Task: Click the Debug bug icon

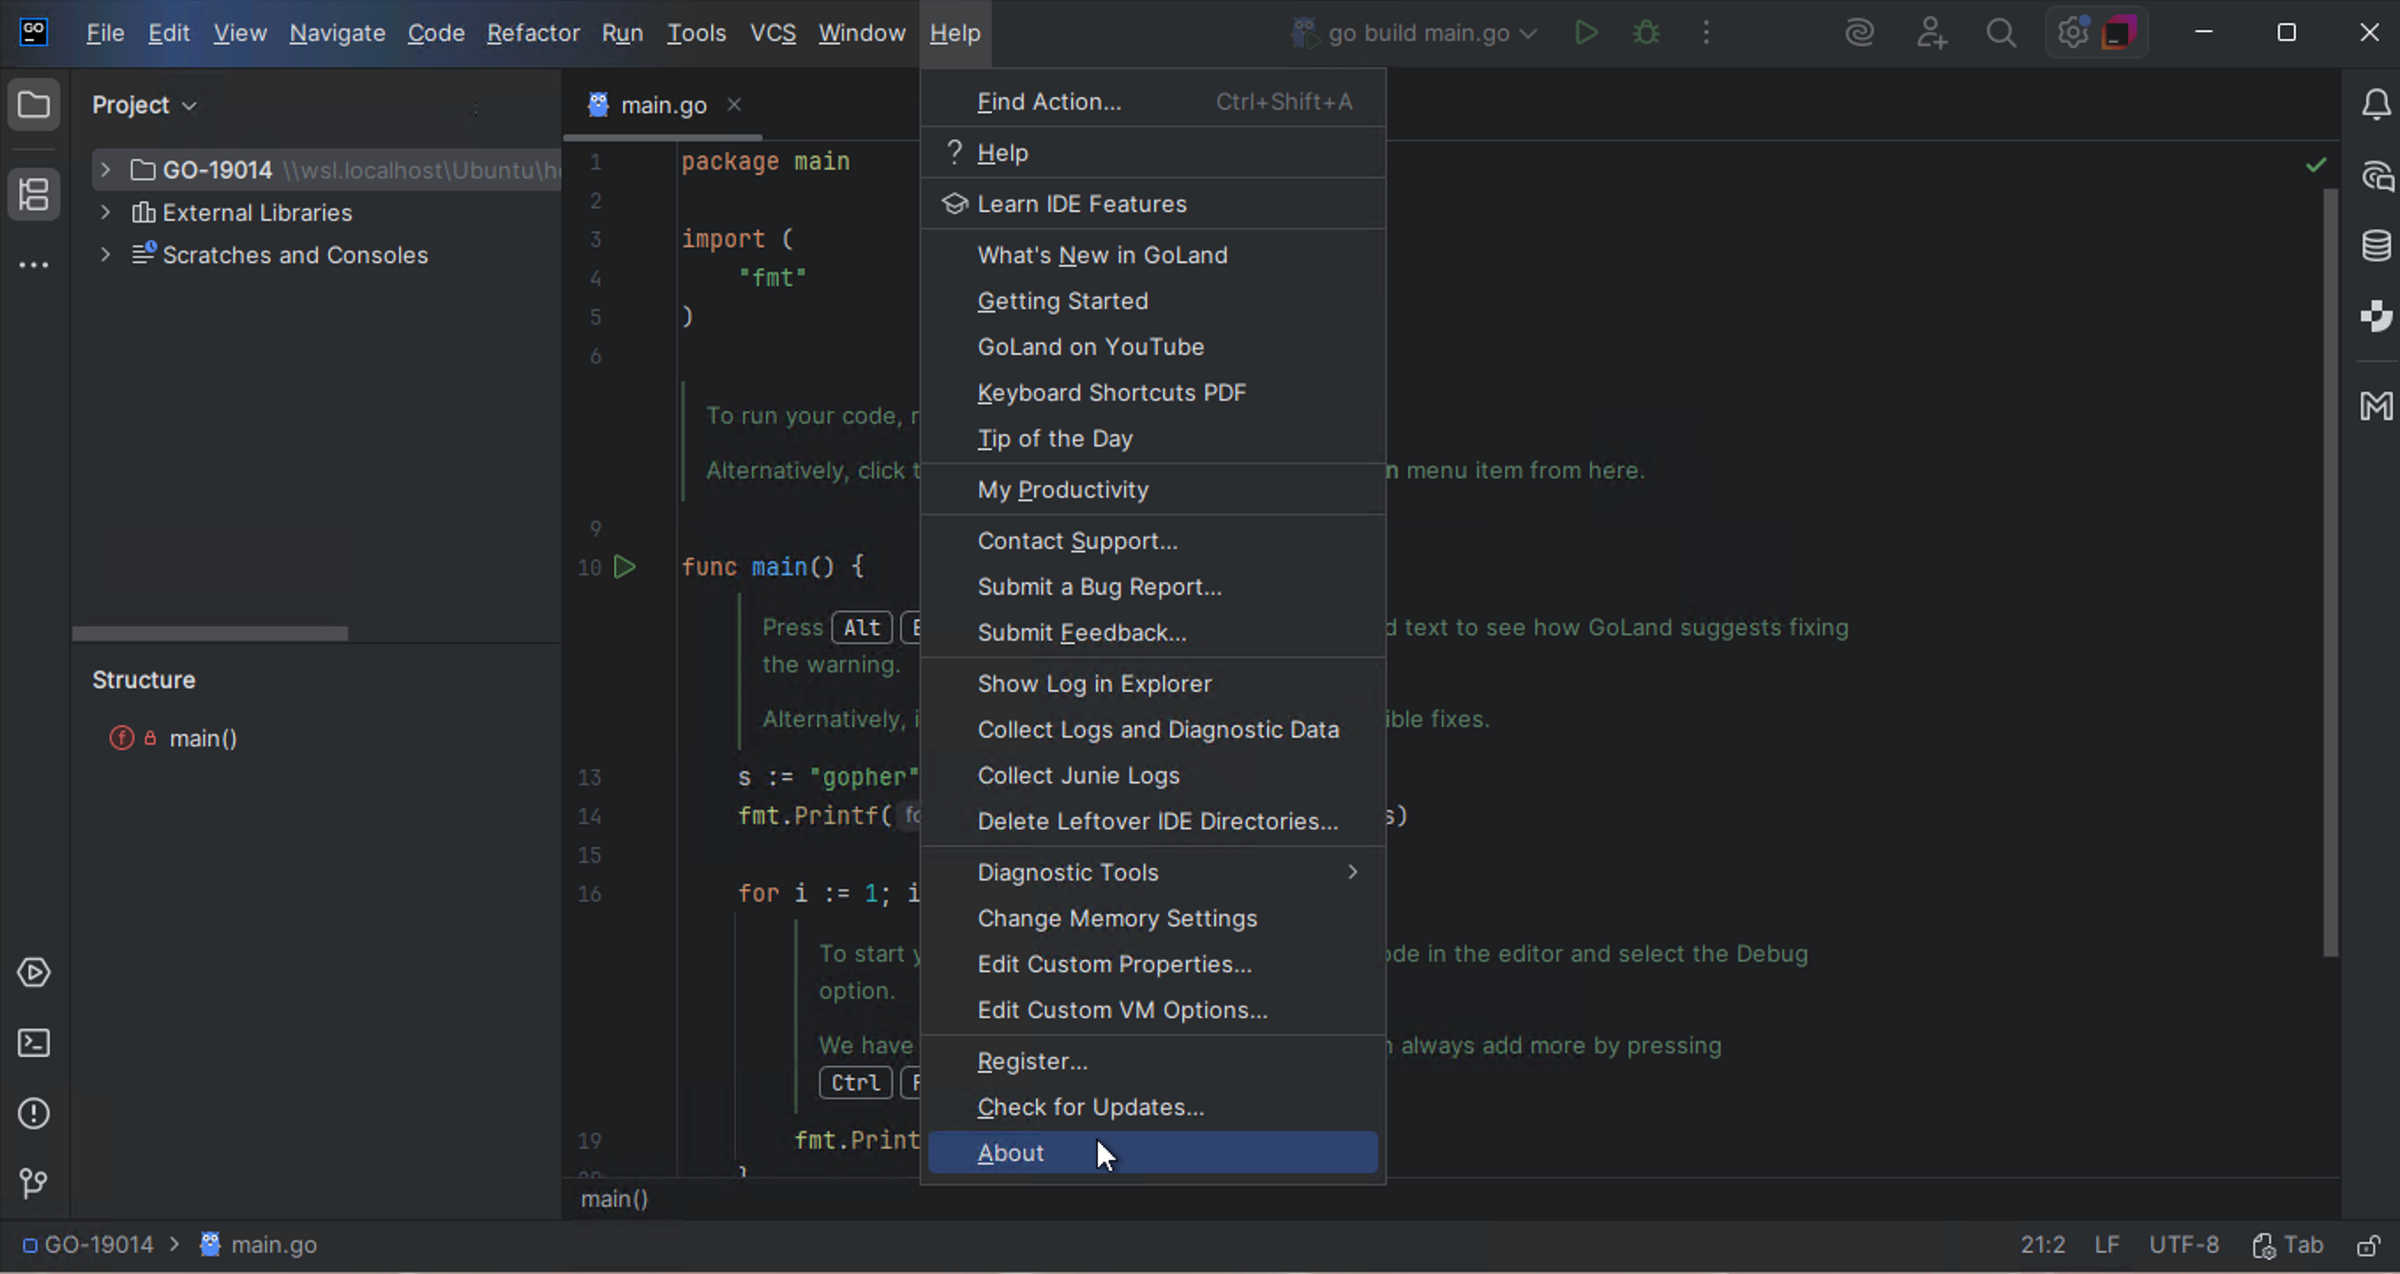Action: pos(1646,34)
